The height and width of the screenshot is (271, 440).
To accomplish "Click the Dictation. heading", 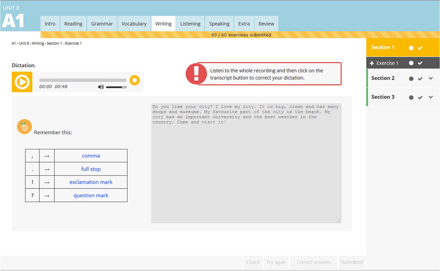I will click(x=24, y=65).
